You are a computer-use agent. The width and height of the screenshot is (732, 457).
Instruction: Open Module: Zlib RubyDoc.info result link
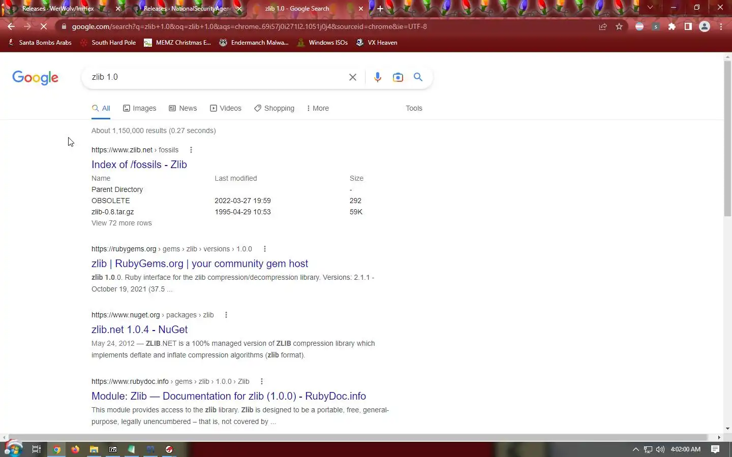click(x=229, y=396)
